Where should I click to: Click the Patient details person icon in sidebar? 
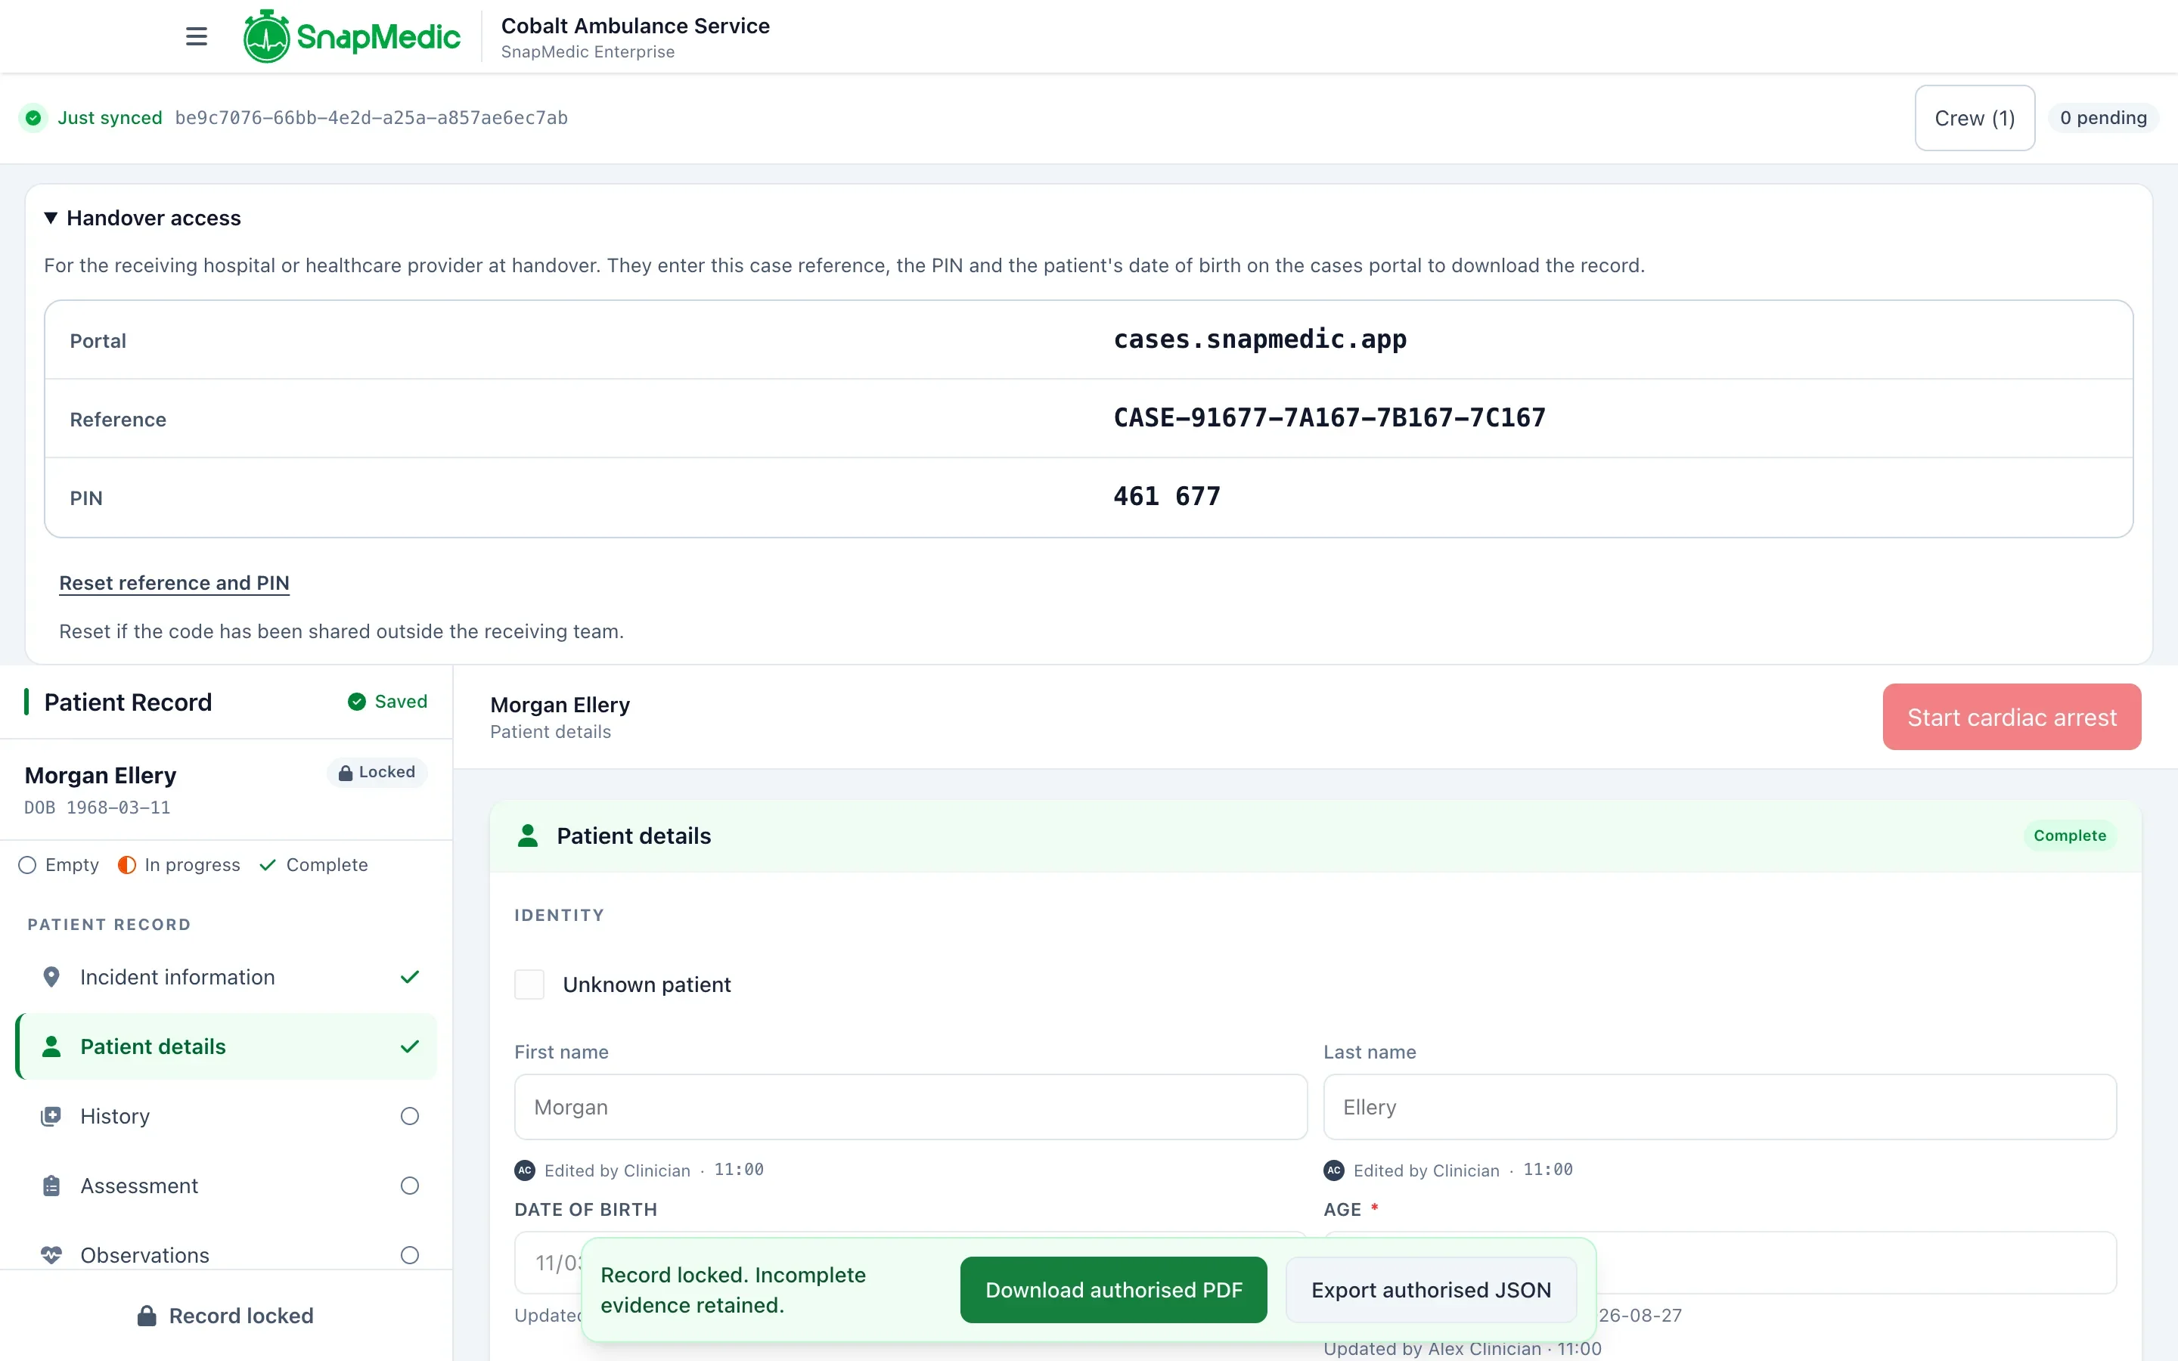coord(51,1046)
